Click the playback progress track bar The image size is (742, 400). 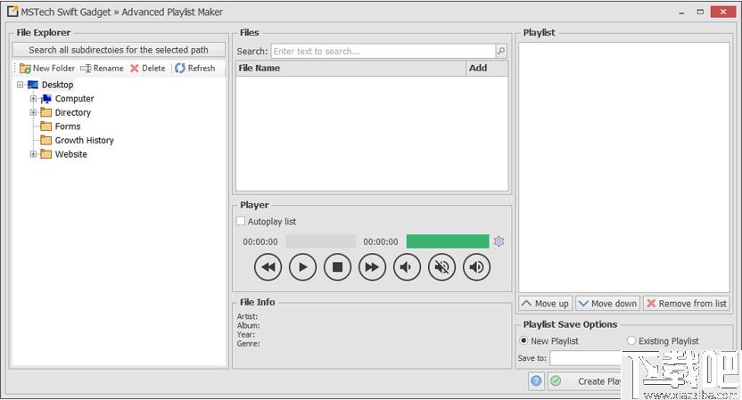point(321,241)
